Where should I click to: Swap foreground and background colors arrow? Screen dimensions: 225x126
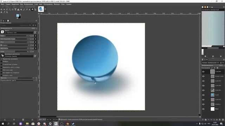pos(20,15)
